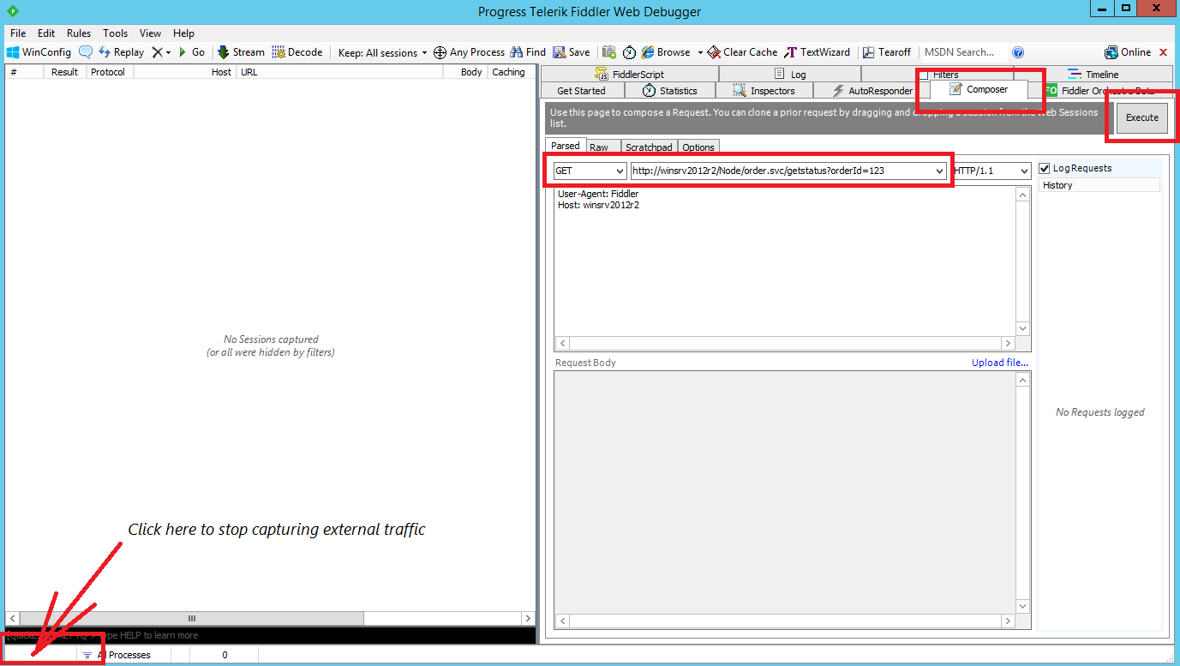
Task: Switch to the AutoResponder tab
Action: [x=872, y=91]
